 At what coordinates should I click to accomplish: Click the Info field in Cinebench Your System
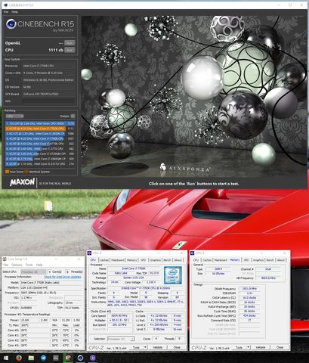[x=49, y=101]
